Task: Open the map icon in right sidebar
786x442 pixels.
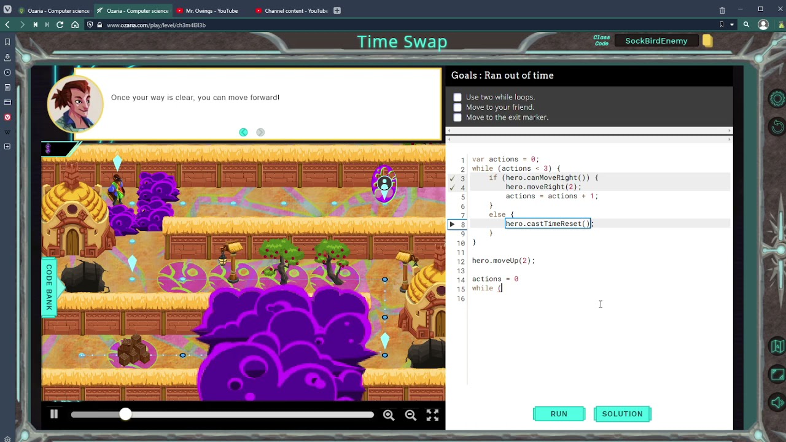Action: tap(777, 346)
